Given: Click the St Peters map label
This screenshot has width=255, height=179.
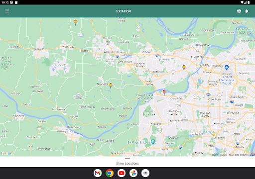Looking at the screenshot, I should point(164,60).
